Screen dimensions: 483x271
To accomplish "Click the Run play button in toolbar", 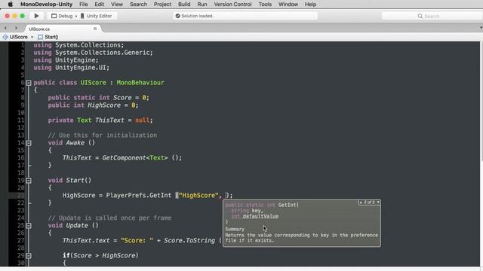I will [36, 16].
